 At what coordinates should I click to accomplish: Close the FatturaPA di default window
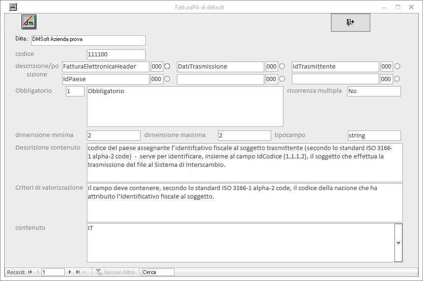(x=411, y=7)
